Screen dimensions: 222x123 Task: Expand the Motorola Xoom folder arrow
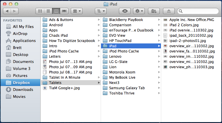point(159,72)
